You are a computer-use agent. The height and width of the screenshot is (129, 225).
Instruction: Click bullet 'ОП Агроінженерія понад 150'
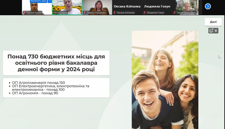(39, 82)
